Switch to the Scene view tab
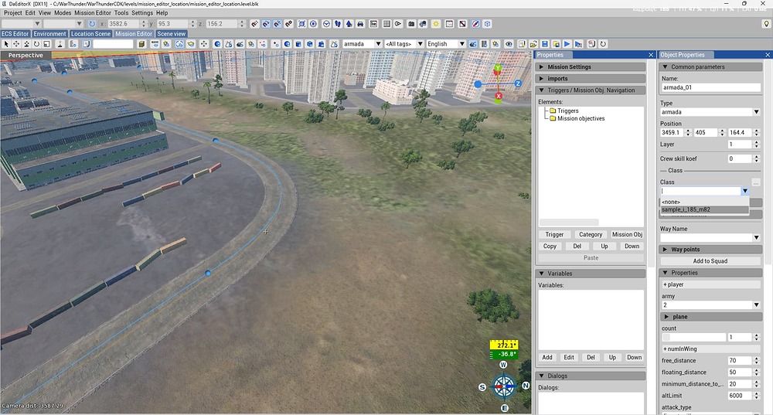The height and width of the screenshot is (415, 773). (x=171, y=33)
